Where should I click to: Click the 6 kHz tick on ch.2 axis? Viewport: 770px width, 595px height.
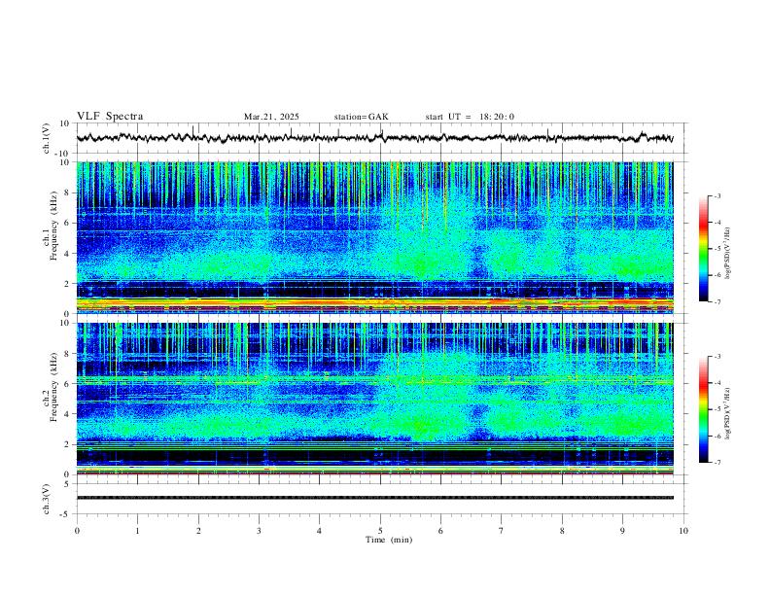tap(67, 383)
